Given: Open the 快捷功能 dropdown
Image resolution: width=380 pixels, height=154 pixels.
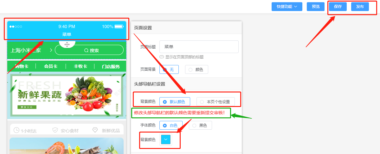Looking at the screenshot, I should coord(287,7).
